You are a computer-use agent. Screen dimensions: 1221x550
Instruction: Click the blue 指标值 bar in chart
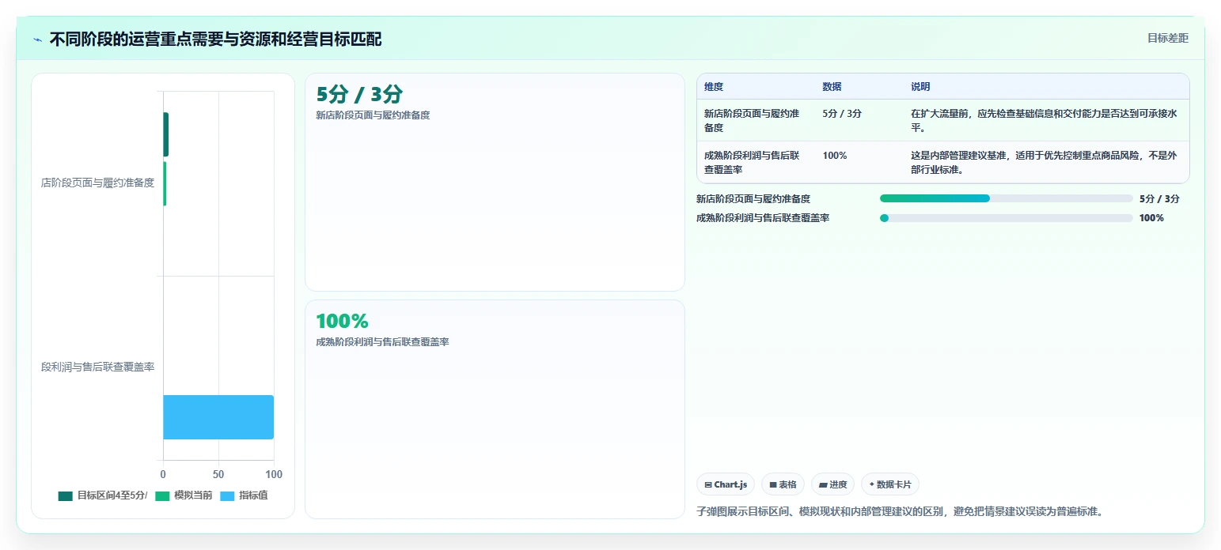tap(218, 417)
